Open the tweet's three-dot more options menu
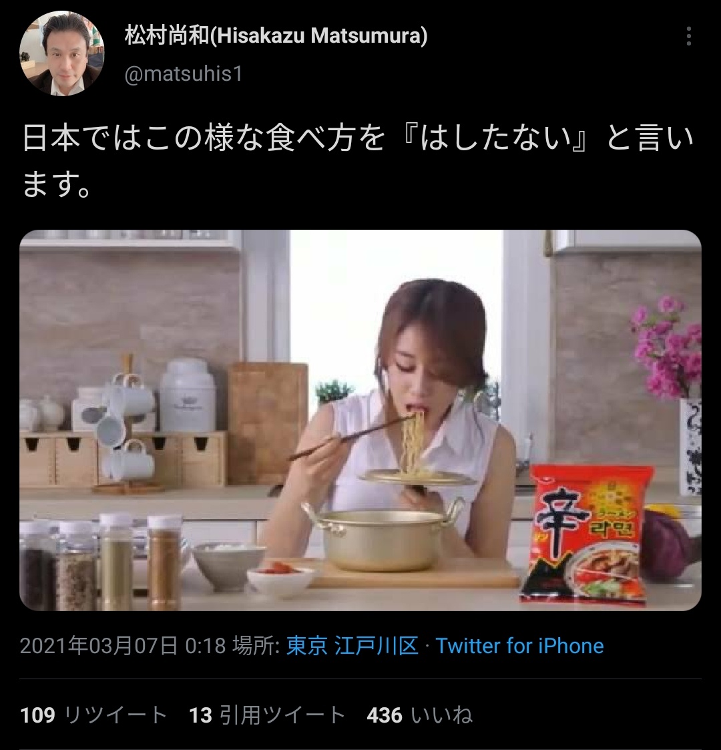Screen dimensions: 721x750 pos(688,36)
